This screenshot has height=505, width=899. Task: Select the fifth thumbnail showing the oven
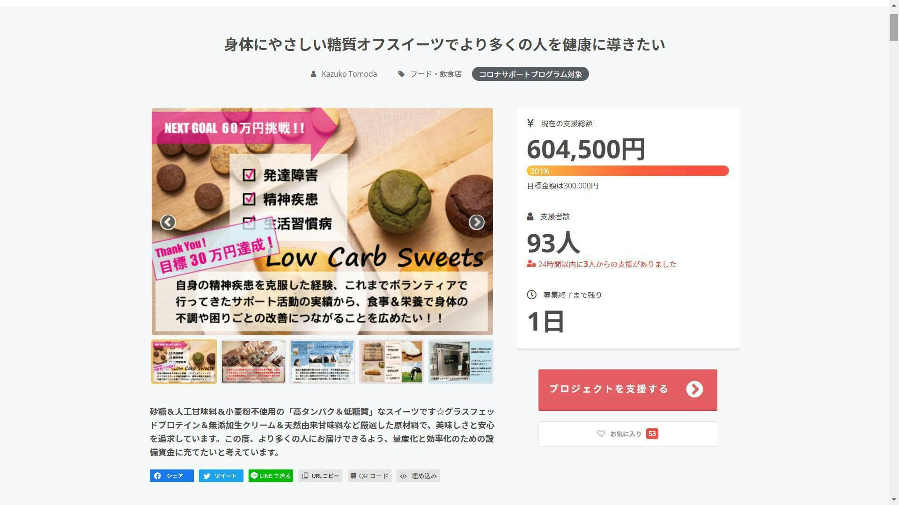pyautogui.click(x=460, y=361)
